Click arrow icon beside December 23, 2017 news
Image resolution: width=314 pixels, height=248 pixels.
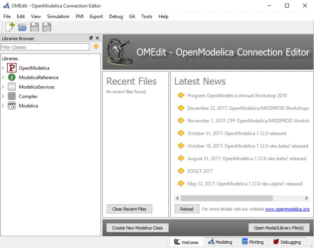tap(181, 108)
